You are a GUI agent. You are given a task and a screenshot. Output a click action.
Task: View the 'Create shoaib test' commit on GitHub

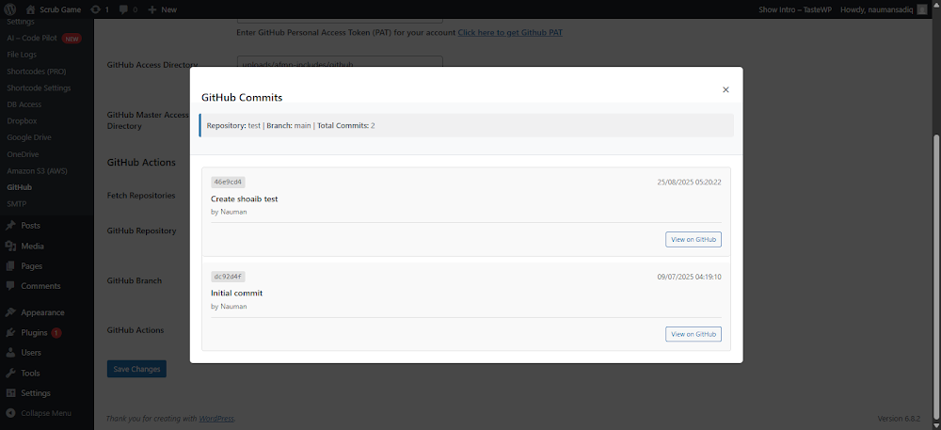click(693, 240)
